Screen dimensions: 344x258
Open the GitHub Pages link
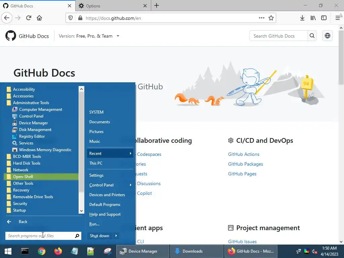point(242,174)
